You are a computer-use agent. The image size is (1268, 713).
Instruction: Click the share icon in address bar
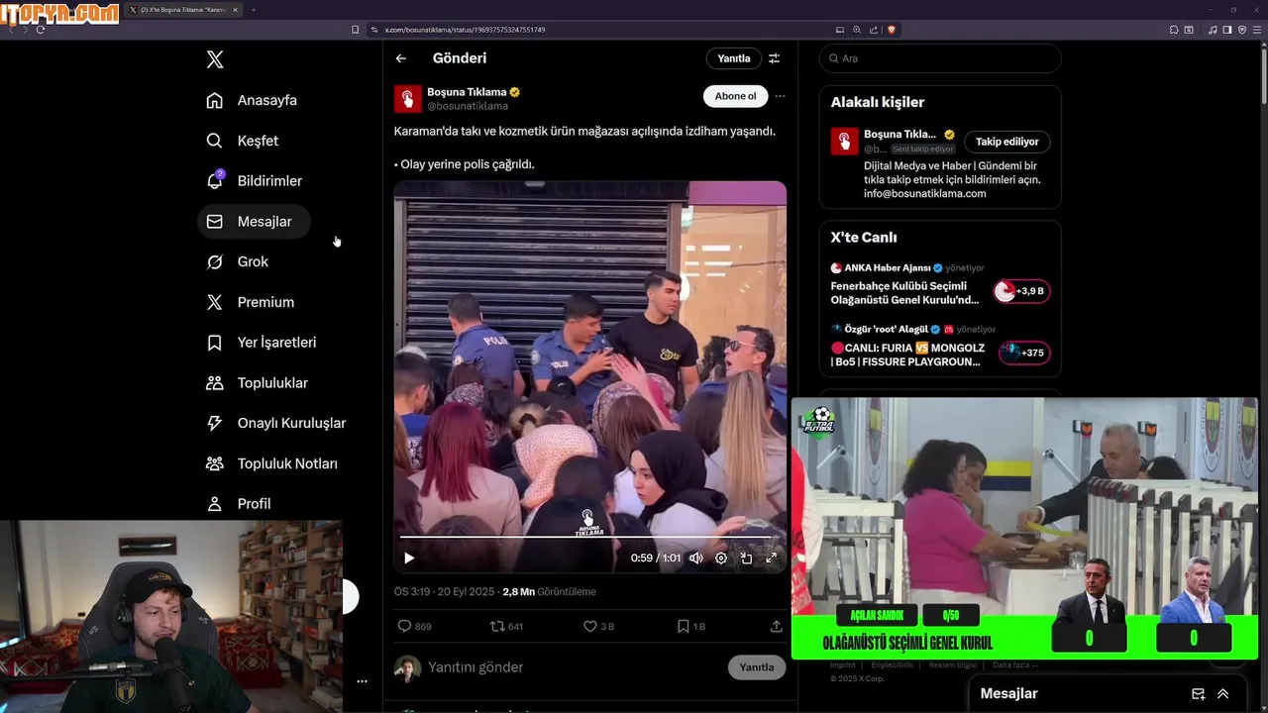tap(873, 30)
